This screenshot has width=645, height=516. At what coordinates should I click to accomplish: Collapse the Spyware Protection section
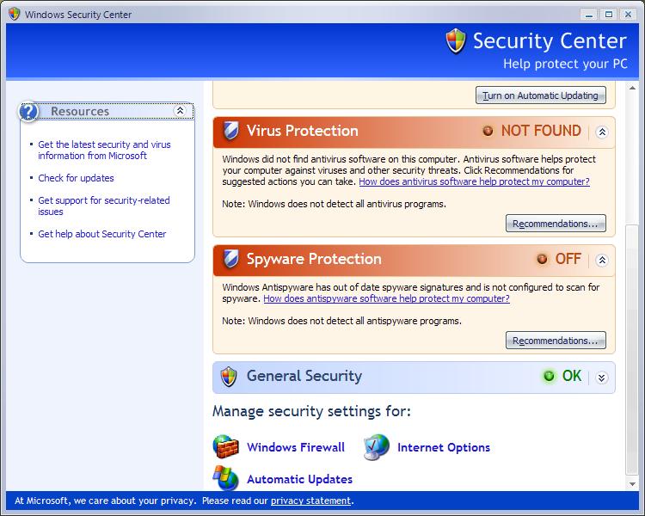pyautogui.click(x=602, y=259)
